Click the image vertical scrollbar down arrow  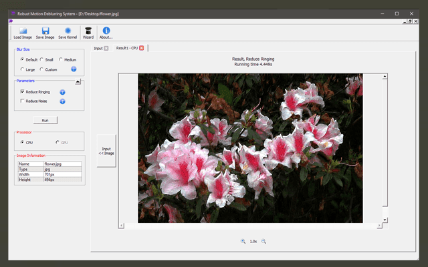(385, 220)
